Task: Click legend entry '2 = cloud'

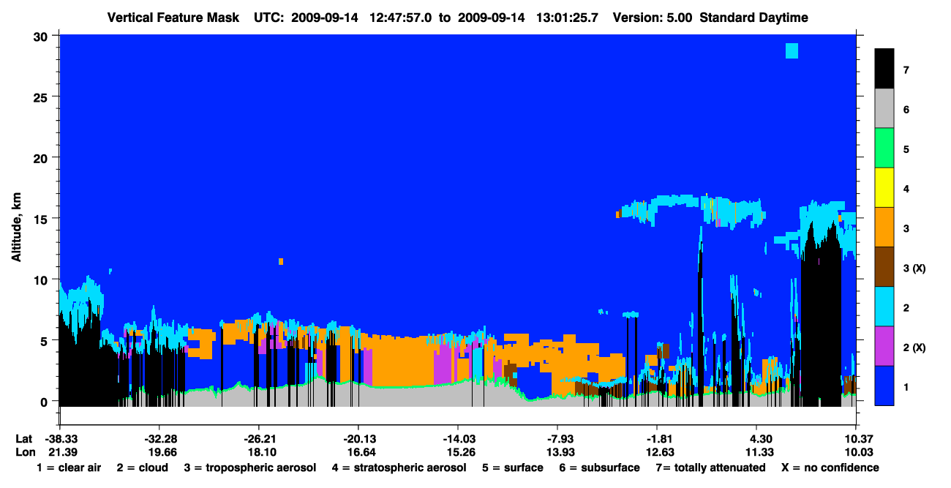Action: [x=143, y=468]
